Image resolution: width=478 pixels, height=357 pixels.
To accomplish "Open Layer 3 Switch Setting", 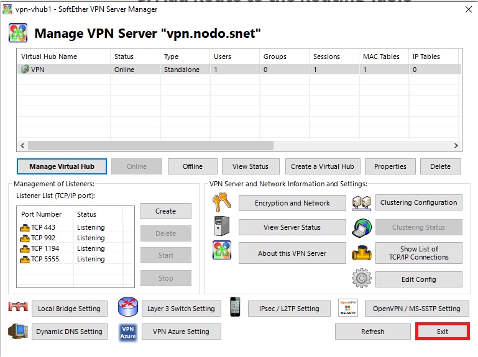I will coord(182,309).
